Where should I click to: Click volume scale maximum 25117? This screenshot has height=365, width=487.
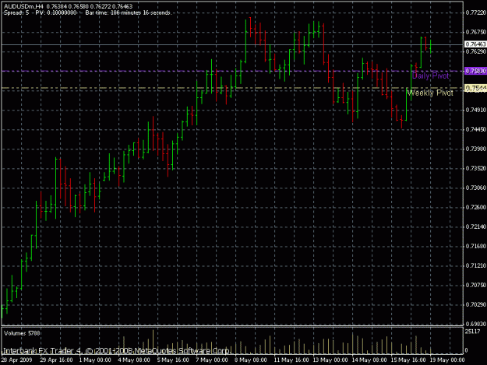472,332
